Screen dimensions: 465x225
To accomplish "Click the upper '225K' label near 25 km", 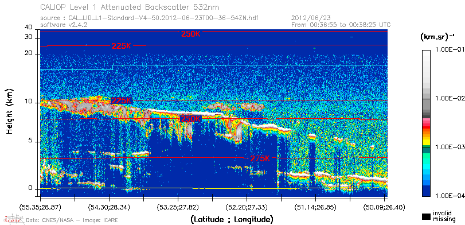I will tap(122, 46).
